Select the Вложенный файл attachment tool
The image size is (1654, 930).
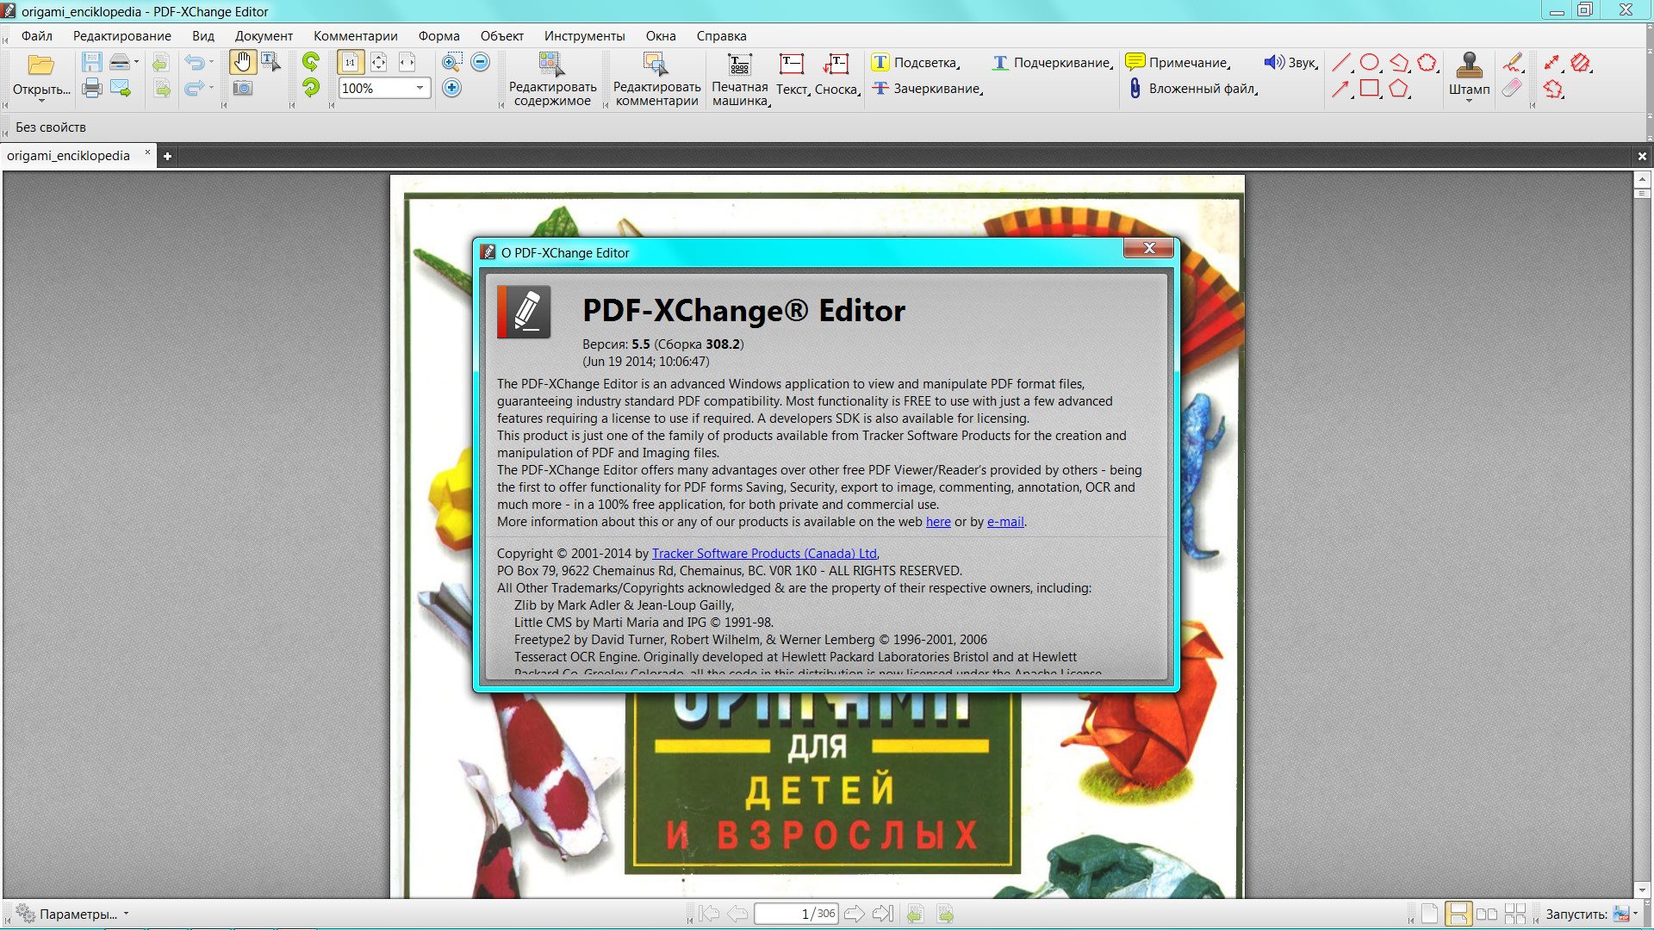pyautogui.click(x=1193, y=88)
